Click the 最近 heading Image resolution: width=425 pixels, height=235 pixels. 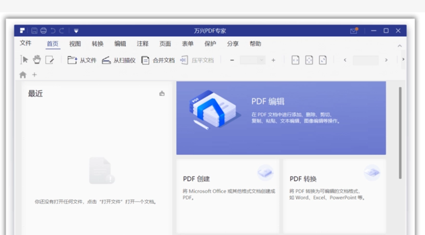click(35, 94)
